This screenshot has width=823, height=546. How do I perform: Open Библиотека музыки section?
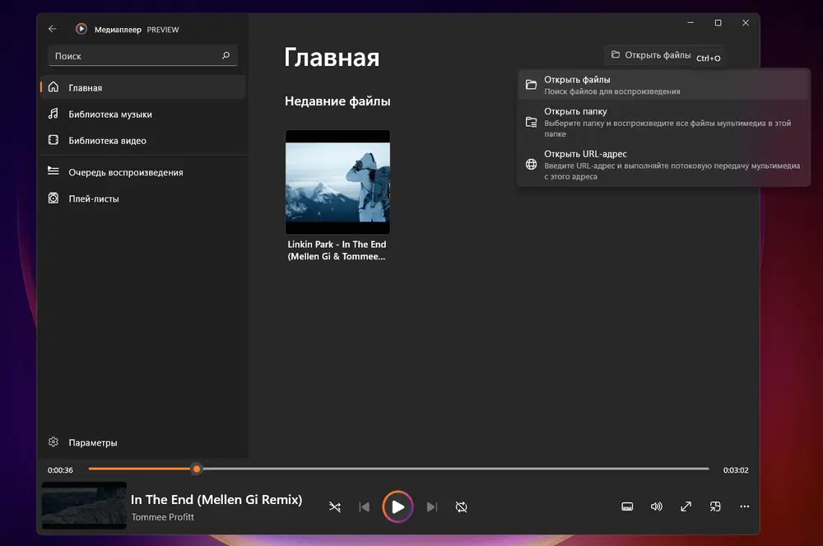tap(142, 114)
